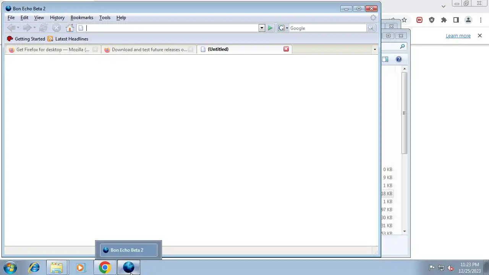Open the Latest Headlines feed bookmark

point(68,39)
